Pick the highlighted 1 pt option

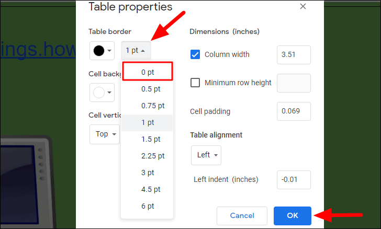(147, 122)
